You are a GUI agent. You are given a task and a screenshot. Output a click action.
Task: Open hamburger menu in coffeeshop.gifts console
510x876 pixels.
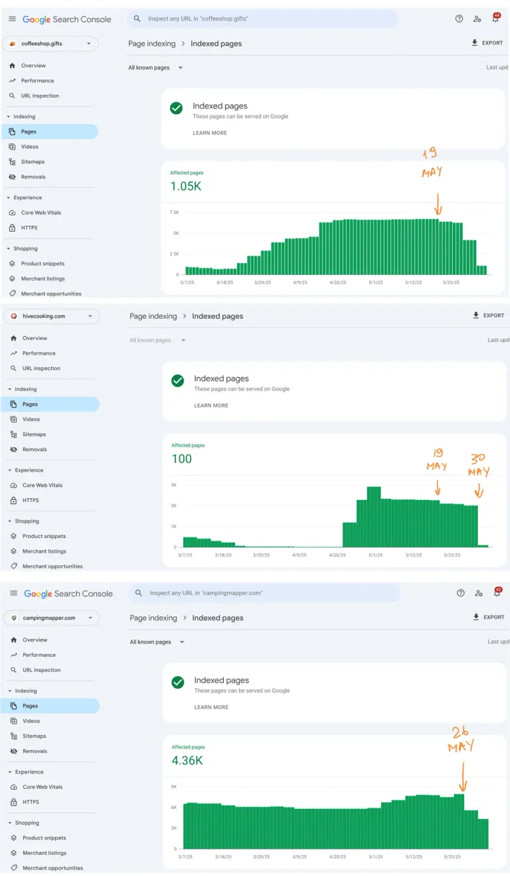tap(12, 19)
